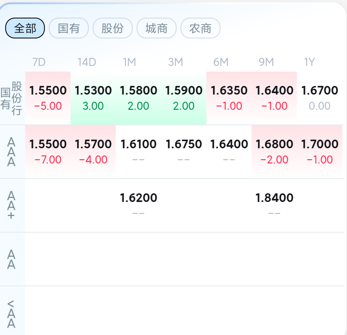Image resolution: width=347 pixels, height=335 pixels.
Task: Open the AAA 14D rate 1.5700 cell
Action: point(93,152)
